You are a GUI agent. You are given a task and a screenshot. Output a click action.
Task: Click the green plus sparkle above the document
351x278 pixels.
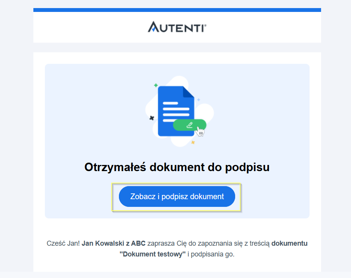(x=156, y=85)
